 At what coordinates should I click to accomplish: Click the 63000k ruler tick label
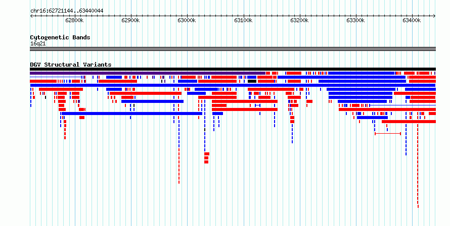click(187, 20)
